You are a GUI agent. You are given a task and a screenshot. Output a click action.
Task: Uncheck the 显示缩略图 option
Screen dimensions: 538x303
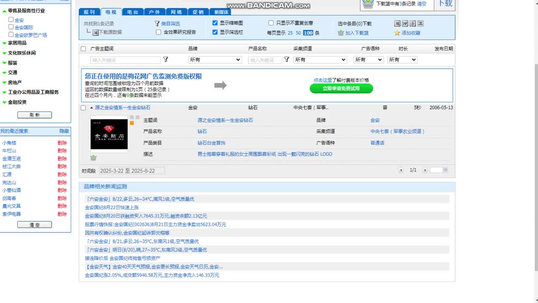click(x=215, y=23)
